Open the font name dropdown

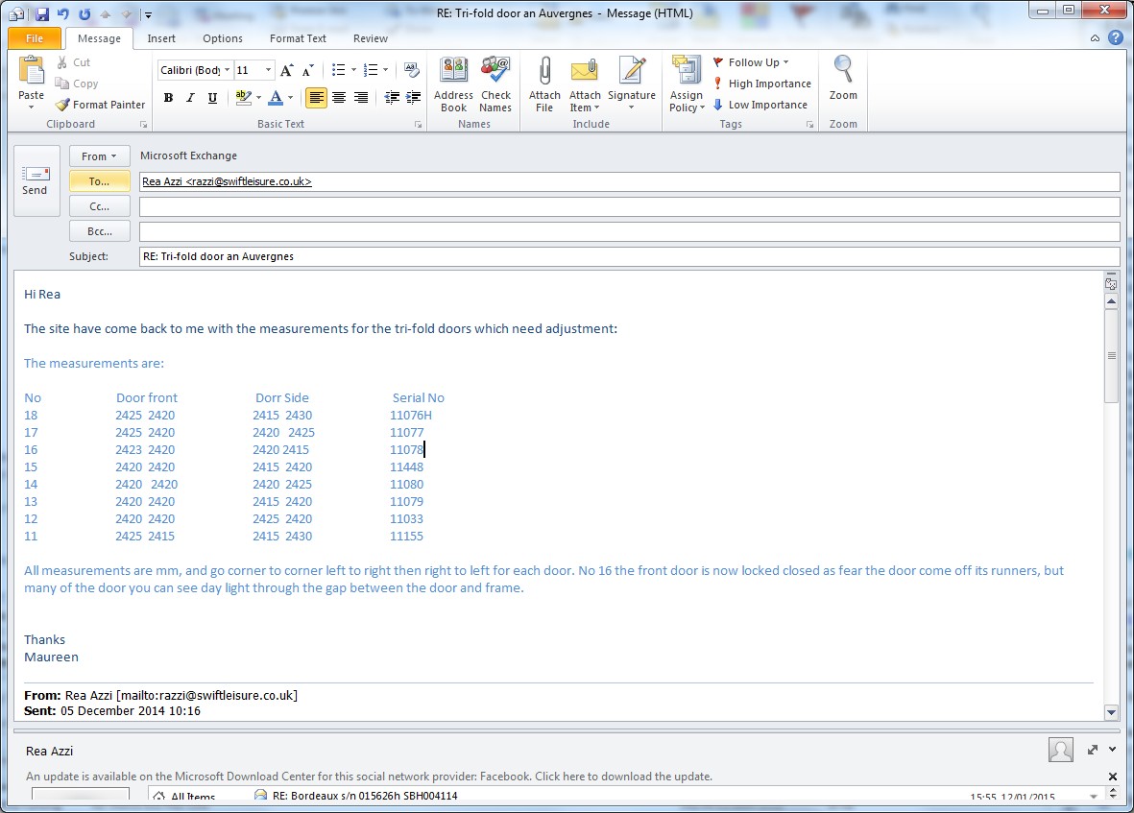point(228,70)
